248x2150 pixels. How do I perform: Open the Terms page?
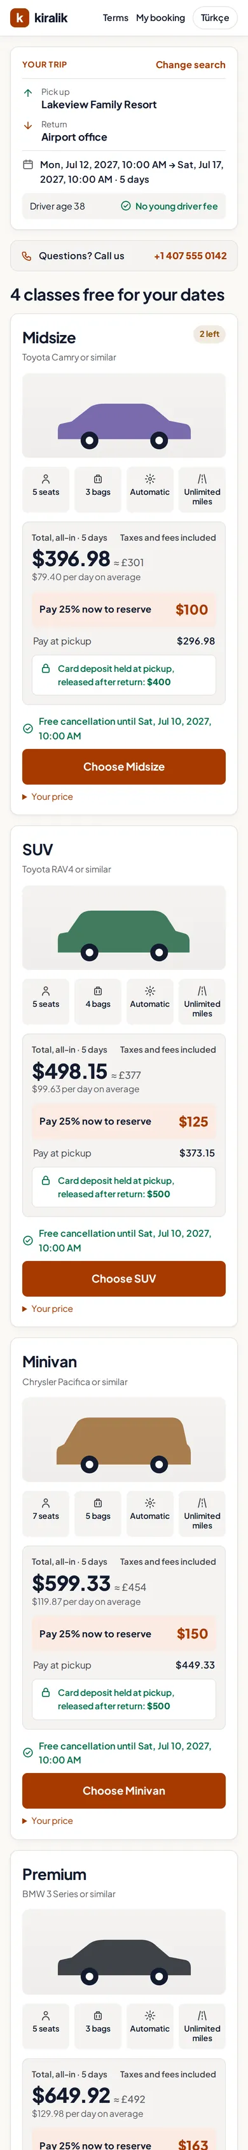[x=115, y=18]
